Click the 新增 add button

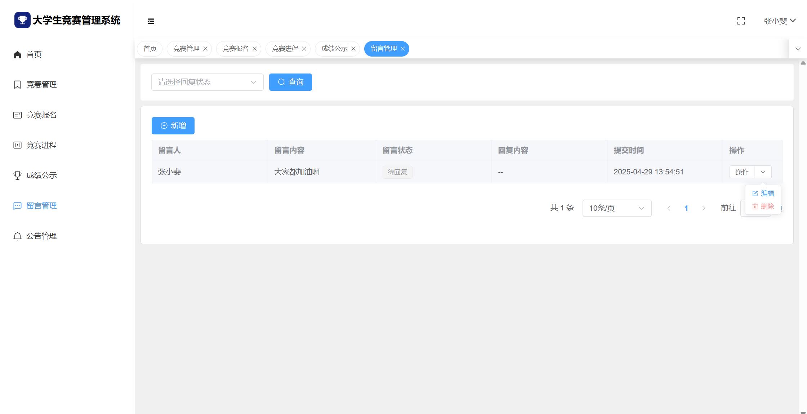(x=173, y=126)
